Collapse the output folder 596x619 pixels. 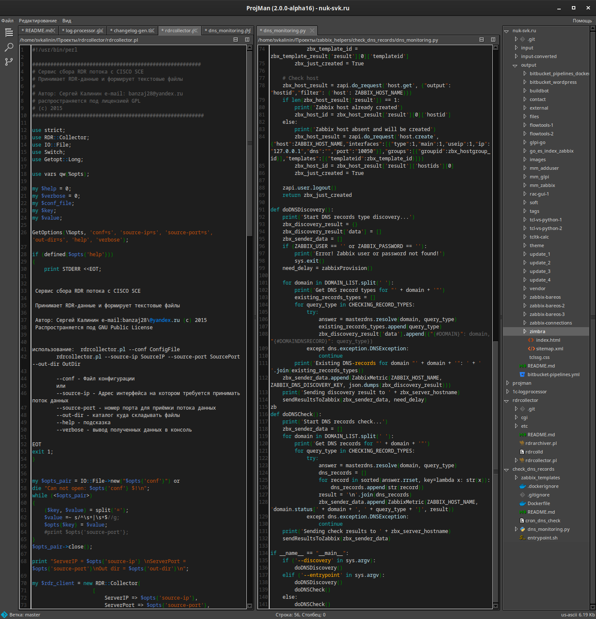tap(515, 65)
